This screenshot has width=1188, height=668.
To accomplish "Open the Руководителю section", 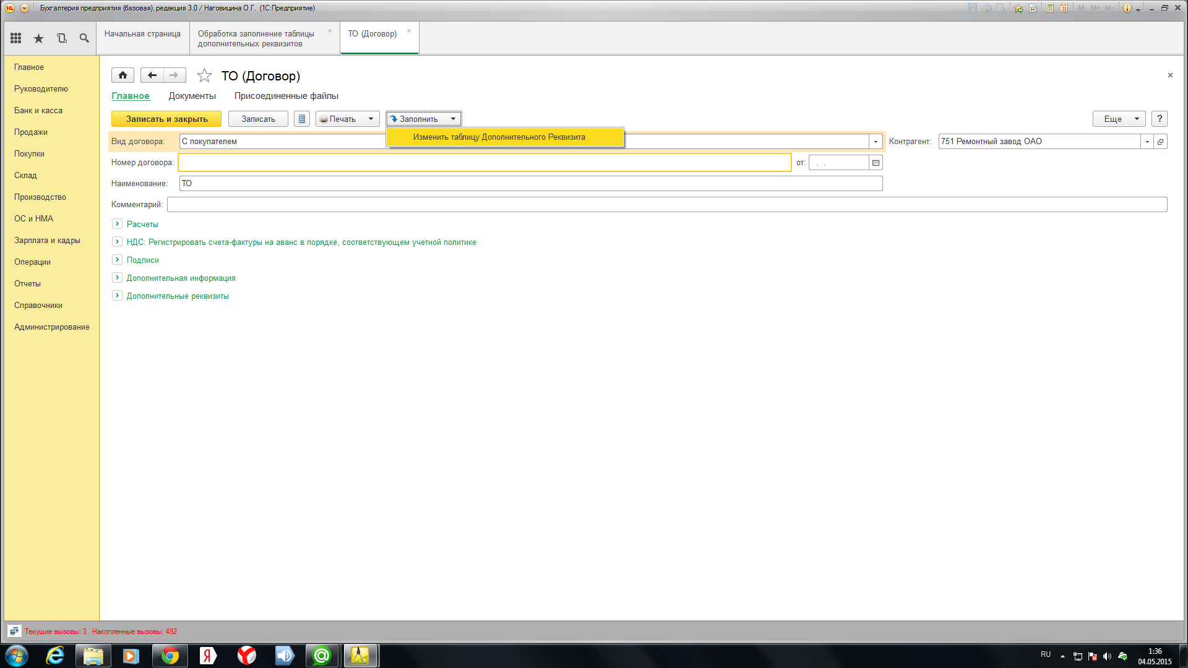I will point(41,89).
